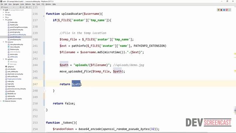The width and height of the screenshot is (236, 133).
Task: Select deactivate-account.php file
Action: pyautogui.click(x=14, y=74)
